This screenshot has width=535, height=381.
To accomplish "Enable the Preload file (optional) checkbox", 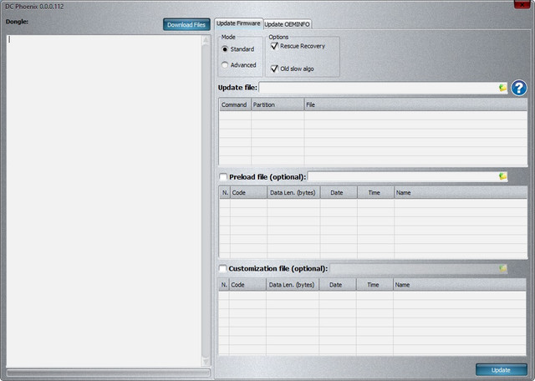I will (x=223, y=177).
